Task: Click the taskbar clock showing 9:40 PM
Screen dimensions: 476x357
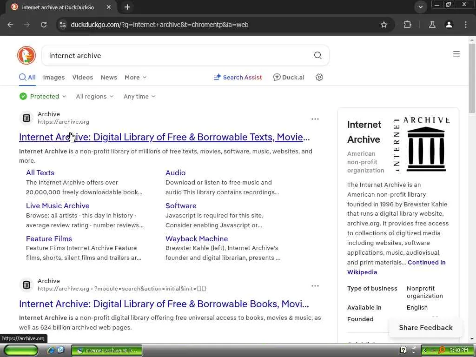Action: (x=458, y=350)
